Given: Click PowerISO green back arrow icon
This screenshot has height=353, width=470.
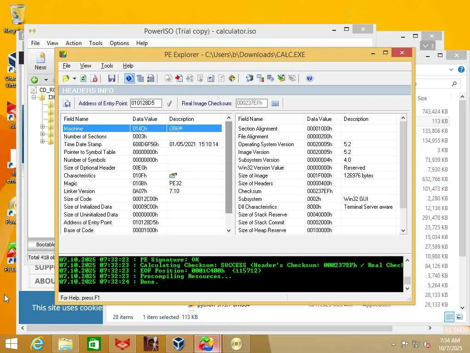Looking at the screenshot, I should coord(34,80).
